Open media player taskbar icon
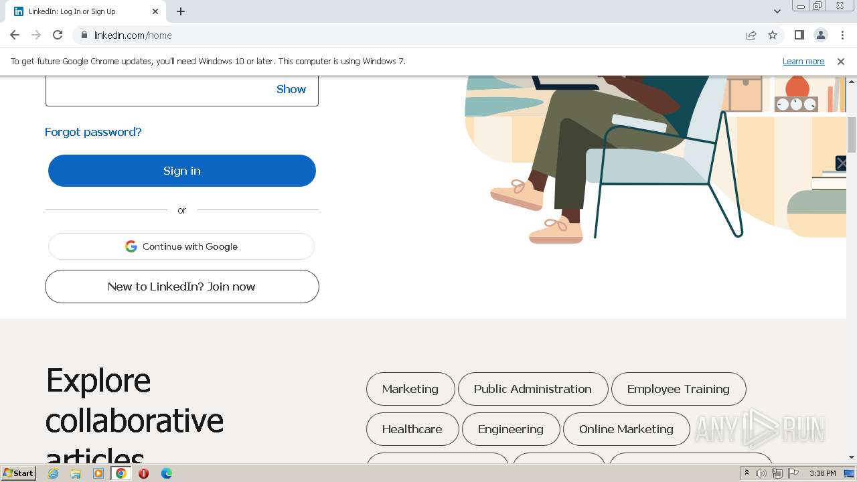Screen dimensions: 857x482 pos(98,473)
